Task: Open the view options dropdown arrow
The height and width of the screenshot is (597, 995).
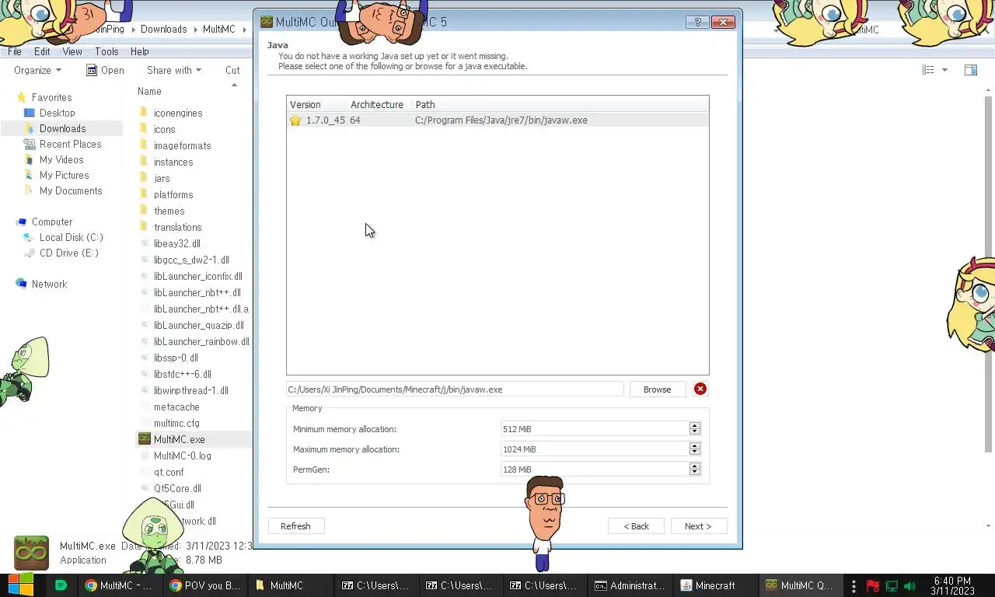Action: (944, 70)
